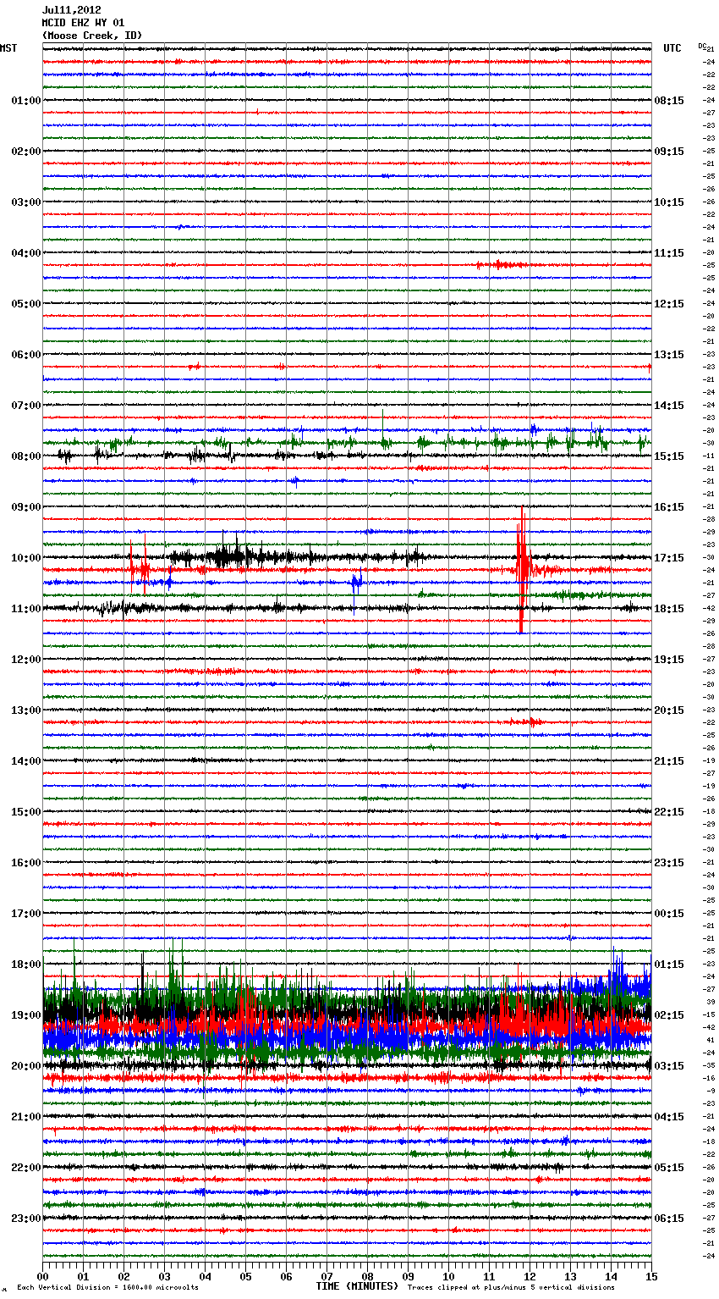Screen dimensions: 719x1299
Task: Click minute tick label "07" on the time axis
Action: 327,1276
